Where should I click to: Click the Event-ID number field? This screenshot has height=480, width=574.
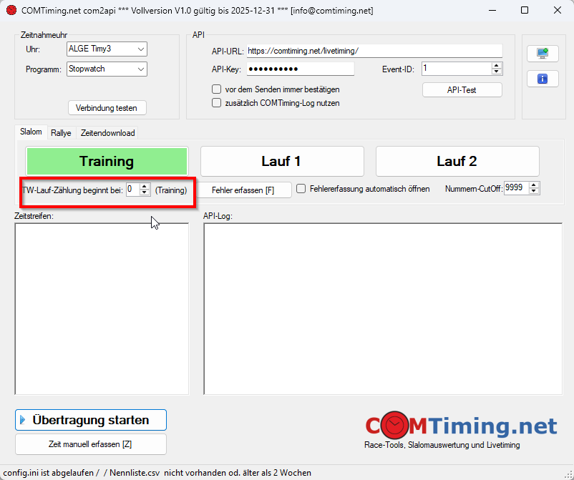tap(457, 69)
